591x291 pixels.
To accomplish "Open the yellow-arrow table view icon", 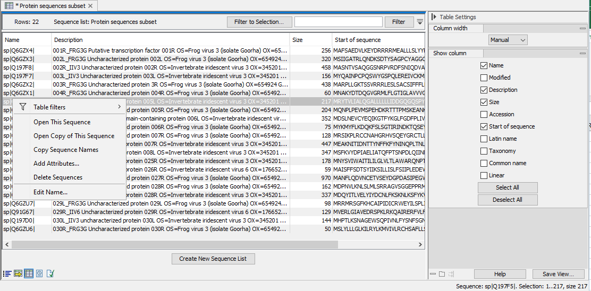I will 18,273.
